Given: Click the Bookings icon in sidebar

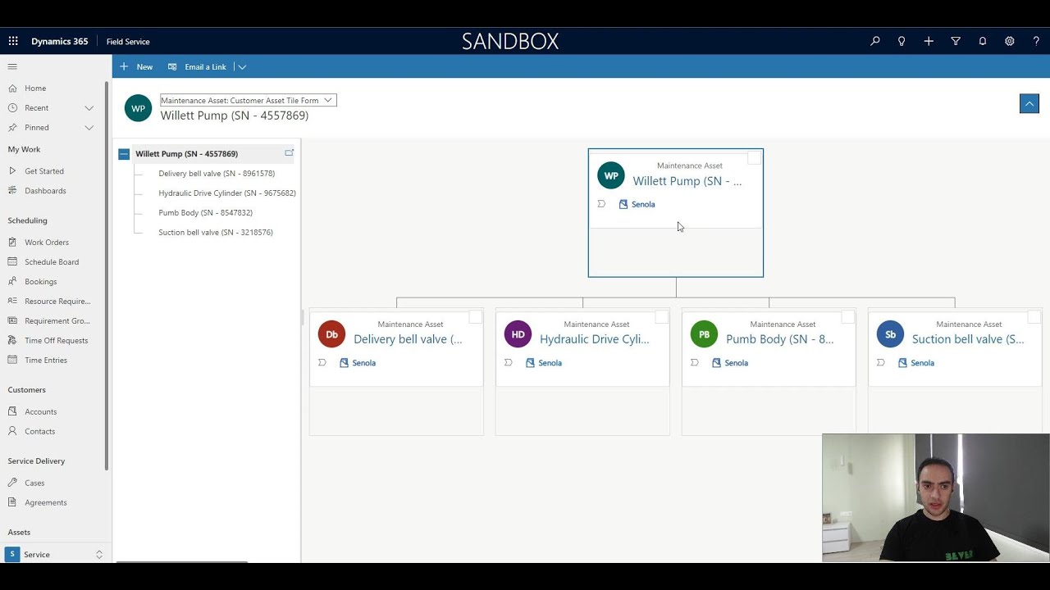Looking at the screenshot, I should tap(12, 282).
